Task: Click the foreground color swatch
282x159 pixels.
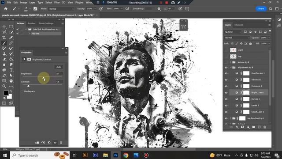Action: point(6,93)
